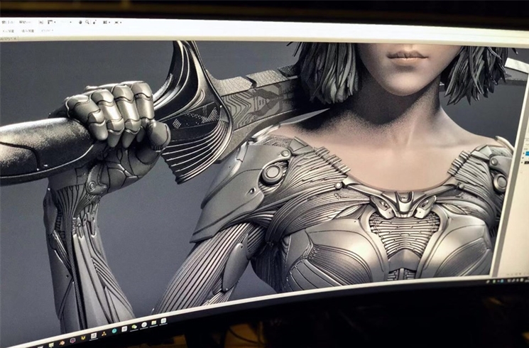Screen dimensions: 529x348
Task: Open the second menu in the menu bar
Action: [x=25, y=22]
